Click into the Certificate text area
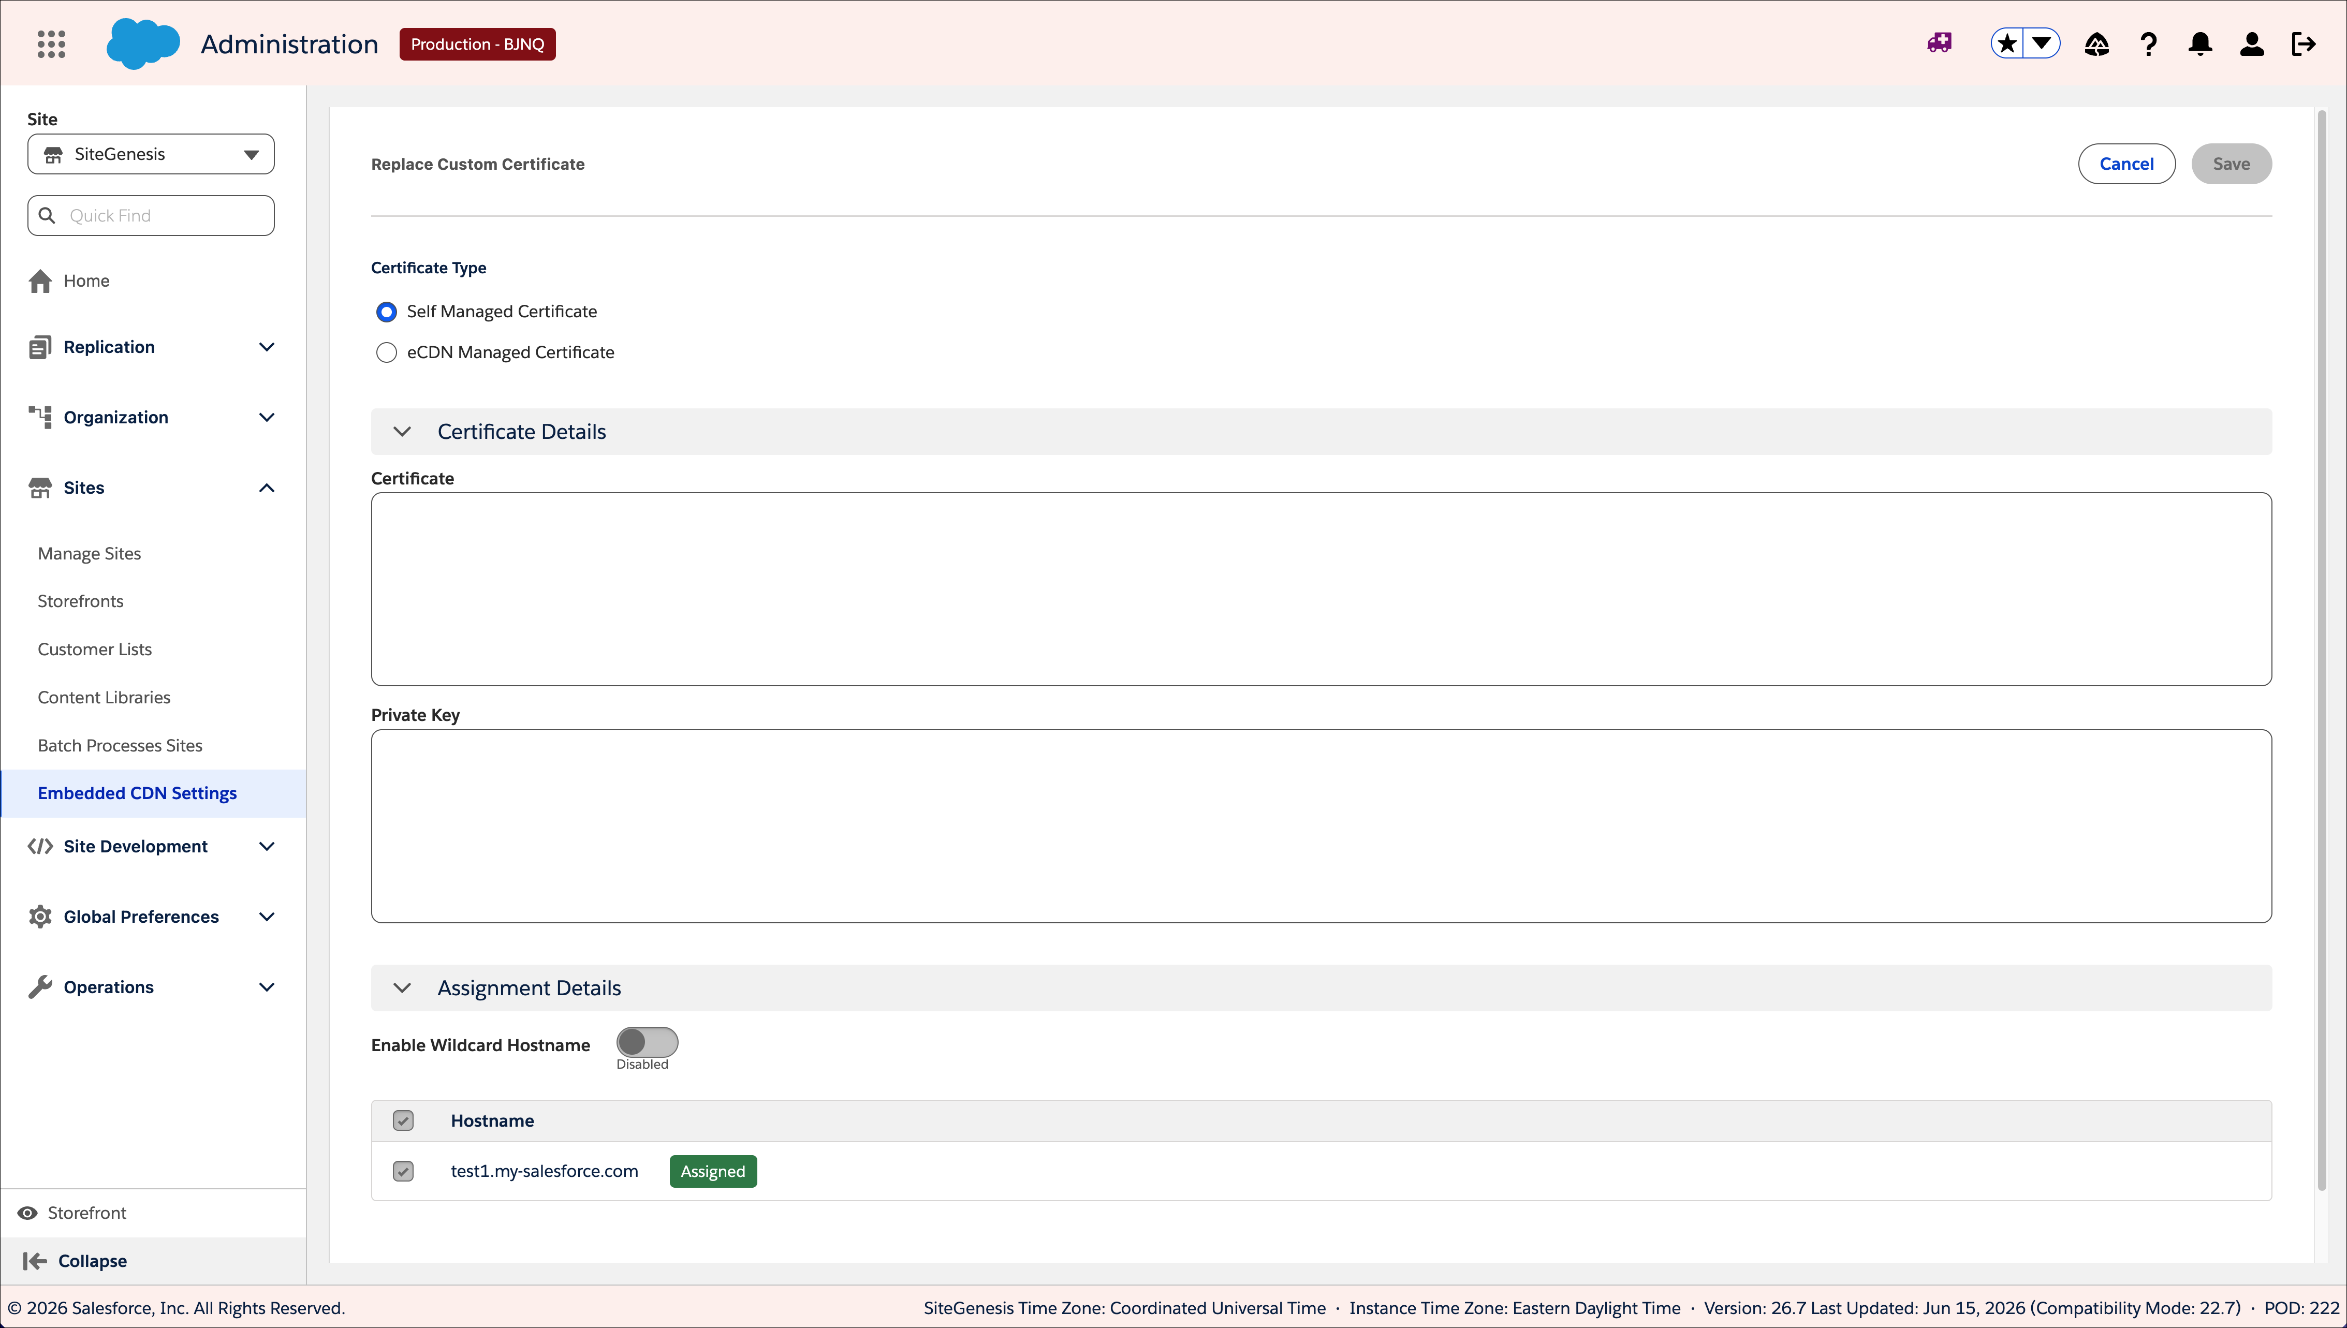Viewport: 2347px width, 1328px height. click(1321, 589)
